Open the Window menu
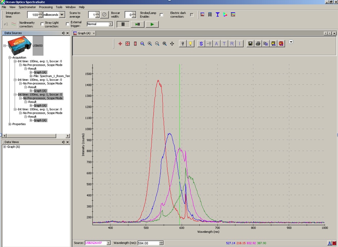The image size is (338, 247). (x=70, y=7)
